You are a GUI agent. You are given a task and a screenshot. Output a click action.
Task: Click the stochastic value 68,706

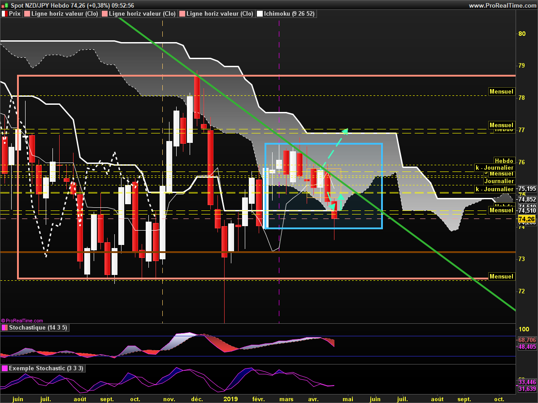click(x=527, y=340)
